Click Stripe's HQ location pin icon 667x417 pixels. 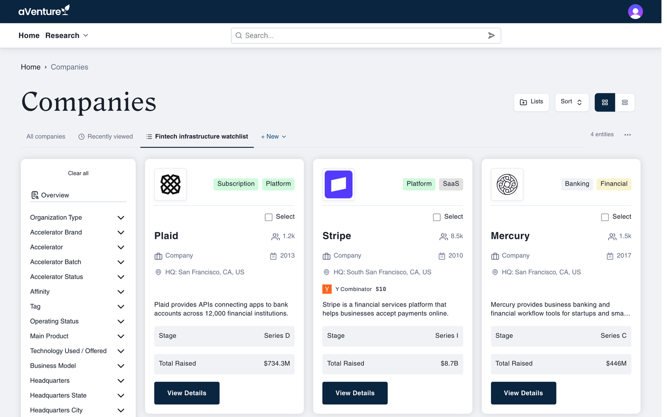pos(326,272)
